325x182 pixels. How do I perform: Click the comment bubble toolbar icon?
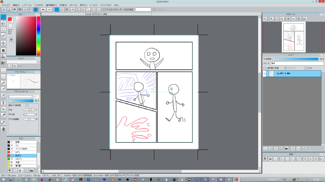coord(14,10)
